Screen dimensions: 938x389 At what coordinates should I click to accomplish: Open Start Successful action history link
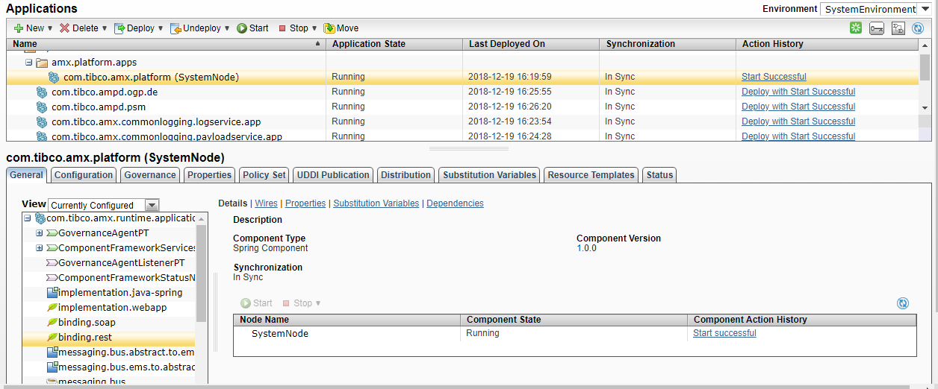774,77
